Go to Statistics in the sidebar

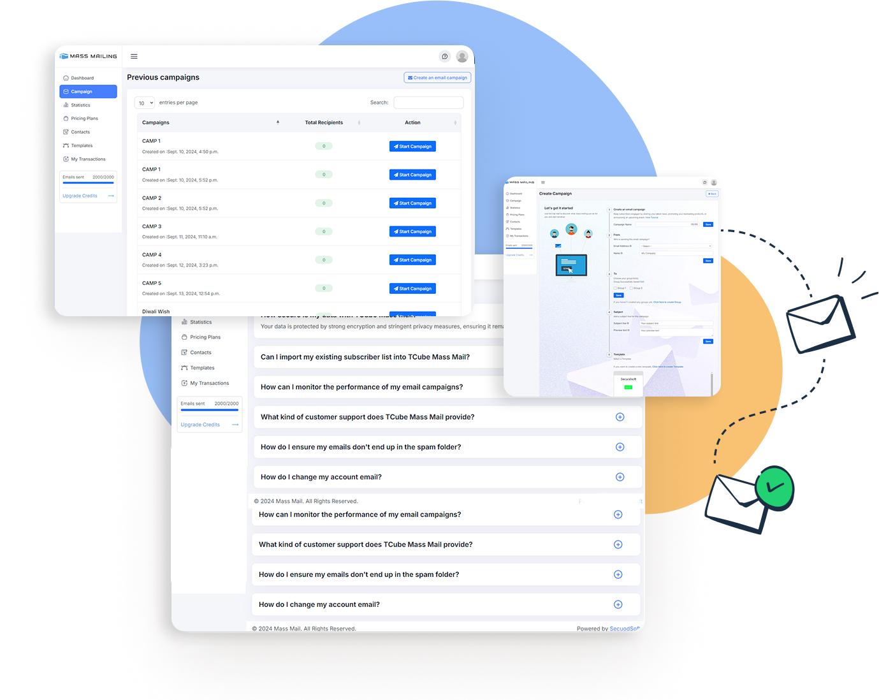click(x=80, y=105)
